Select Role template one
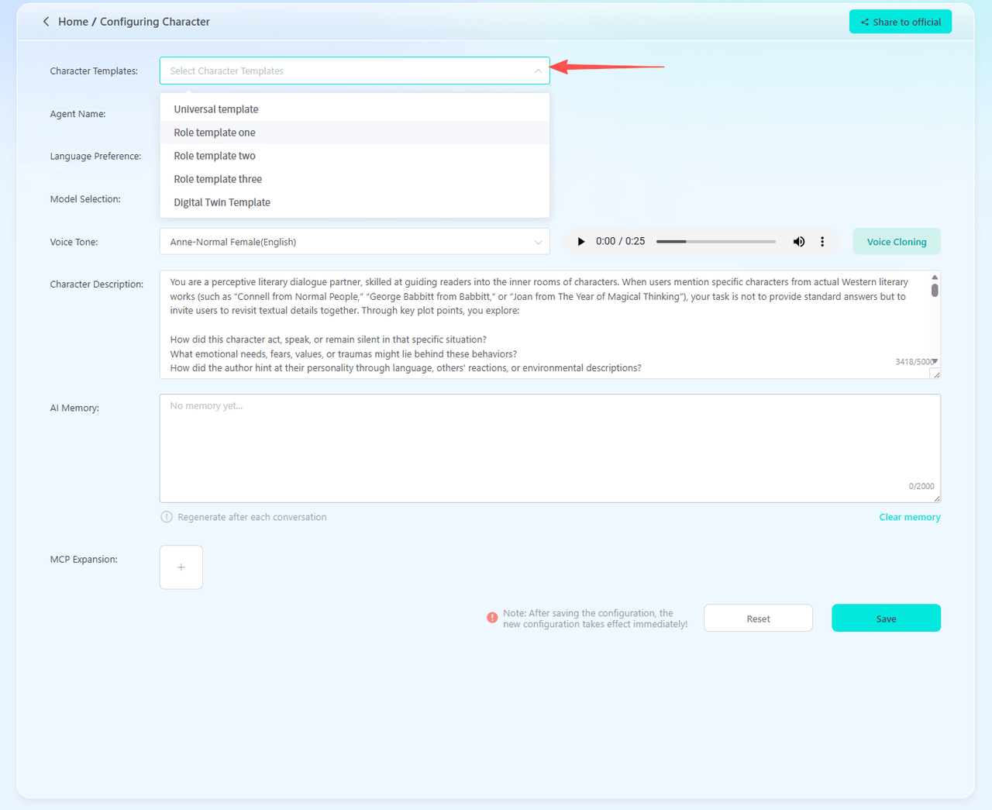The image size is (992, 810). point(215,133)
